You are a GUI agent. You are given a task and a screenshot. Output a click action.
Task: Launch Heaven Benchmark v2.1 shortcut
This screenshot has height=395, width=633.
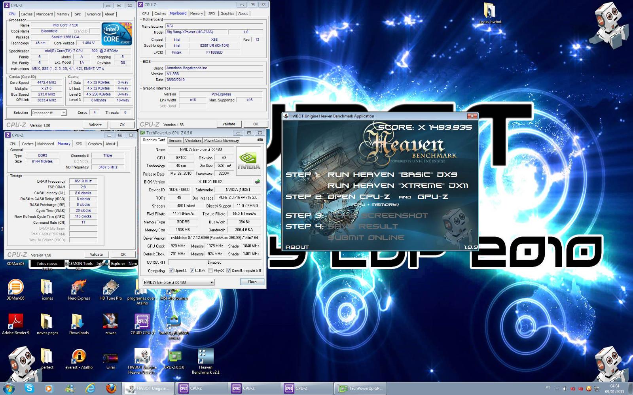point(205,361)
